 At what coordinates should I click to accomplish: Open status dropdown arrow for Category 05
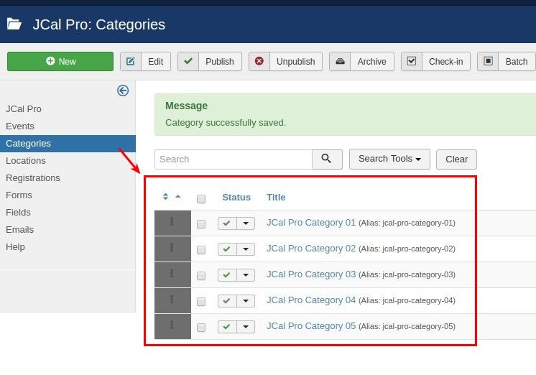[x=246, y=327]
